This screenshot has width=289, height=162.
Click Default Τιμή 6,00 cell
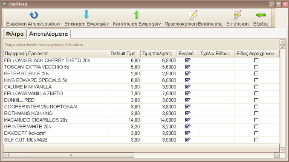[124, 80]
